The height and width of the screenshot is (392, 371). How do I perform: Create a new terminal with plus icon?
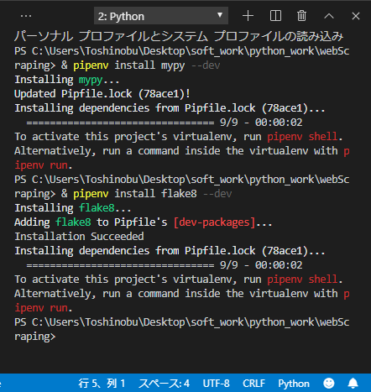[248, 16]
